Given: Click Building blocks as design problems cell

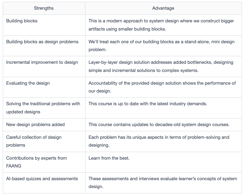Looking at the screenshot, I should pyautogui.click(x=44, y=46).
